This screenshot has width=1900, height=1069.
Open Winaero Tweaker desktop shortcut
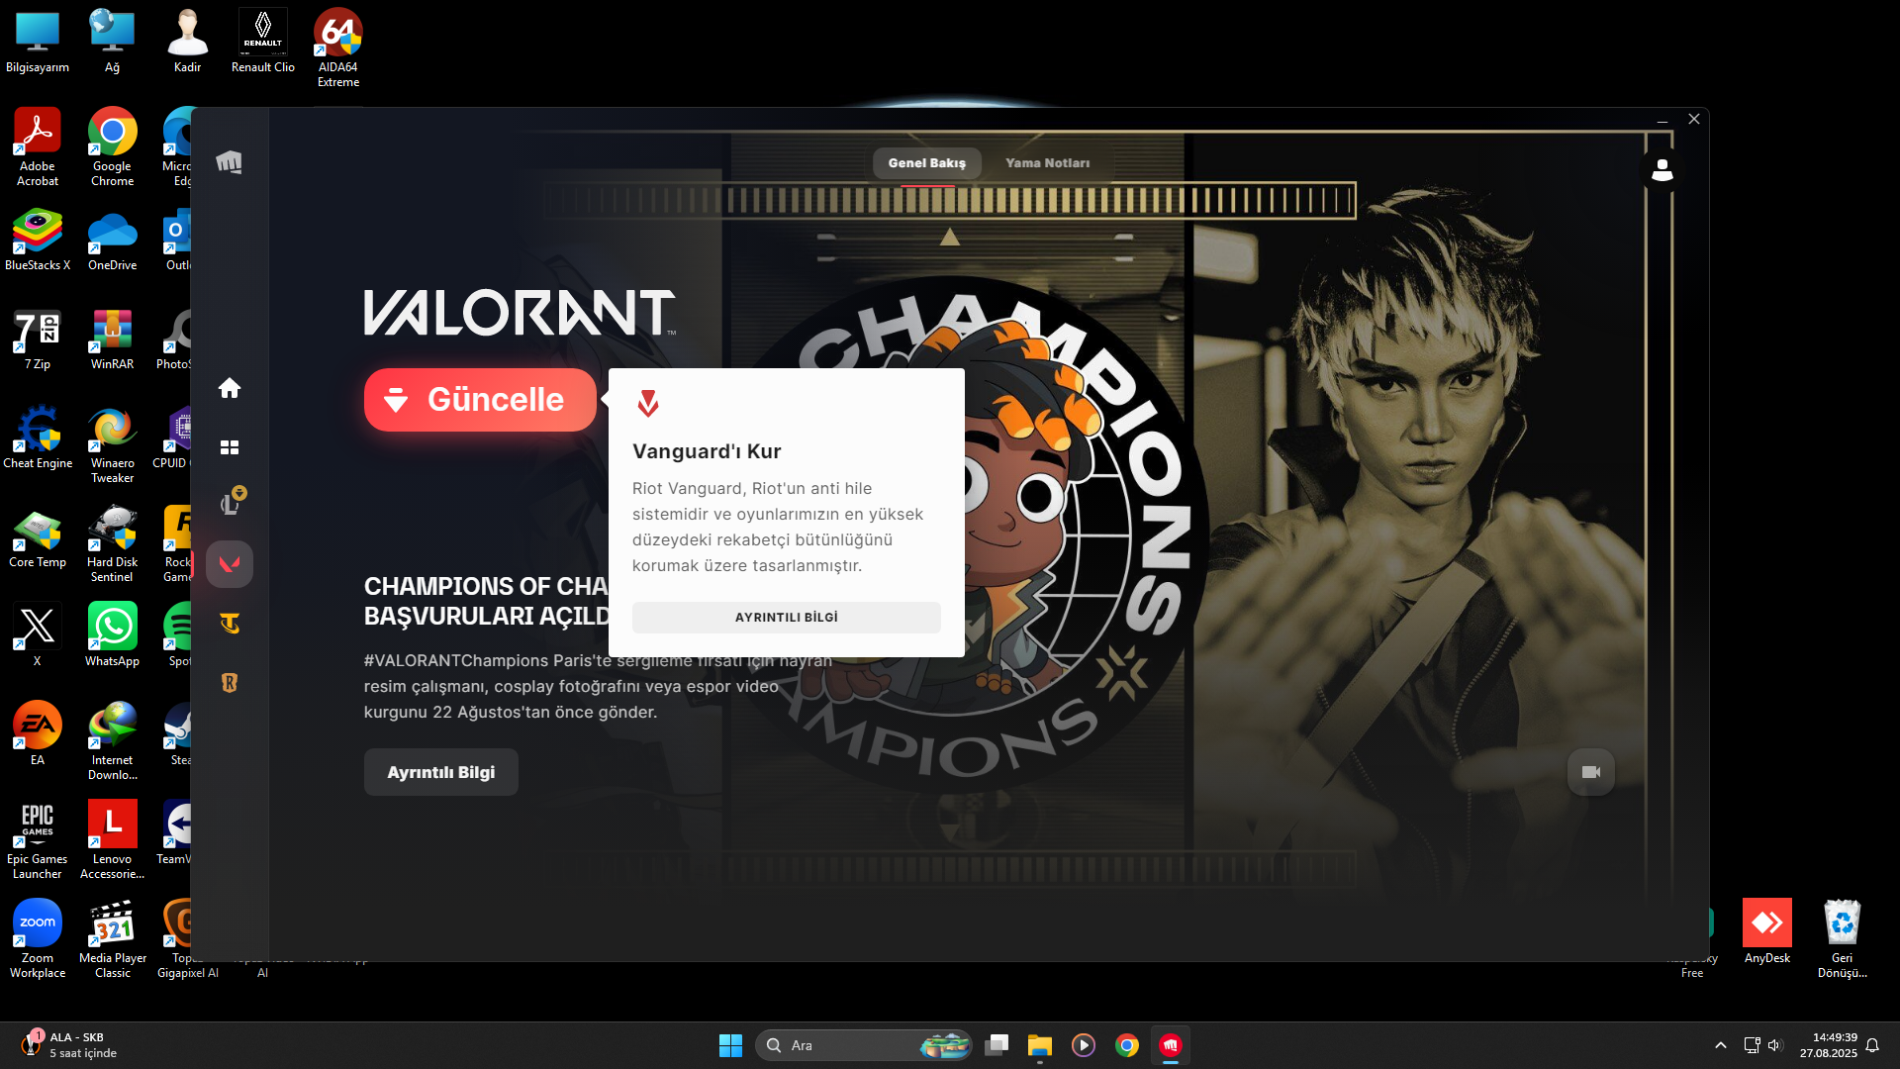(113, 445)
